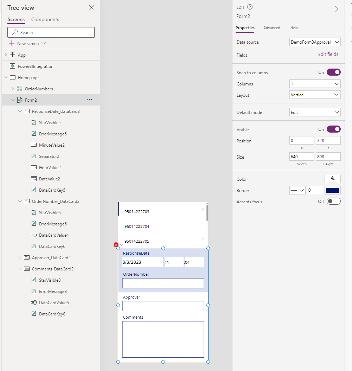Open the Color fill picker icon

tap(332, 179)
